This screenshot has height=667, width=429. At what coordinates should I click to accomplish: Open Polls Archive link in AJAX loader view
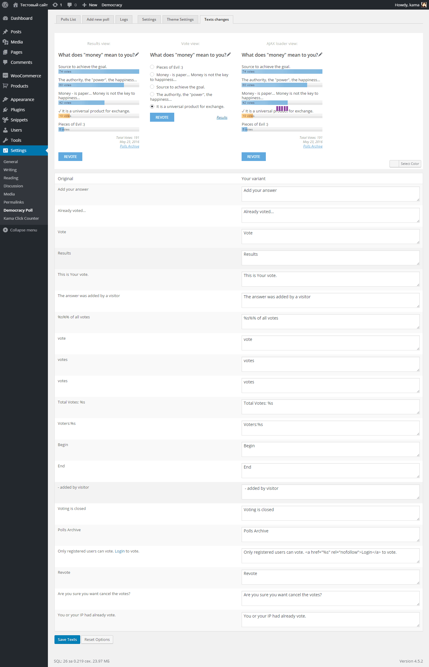313,146
